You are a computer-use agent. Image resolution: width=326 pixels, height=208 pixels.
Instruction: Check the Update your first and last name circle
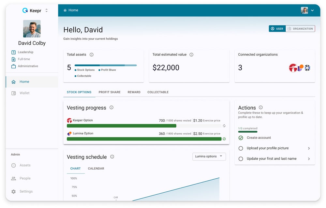[x=241, y=159]
